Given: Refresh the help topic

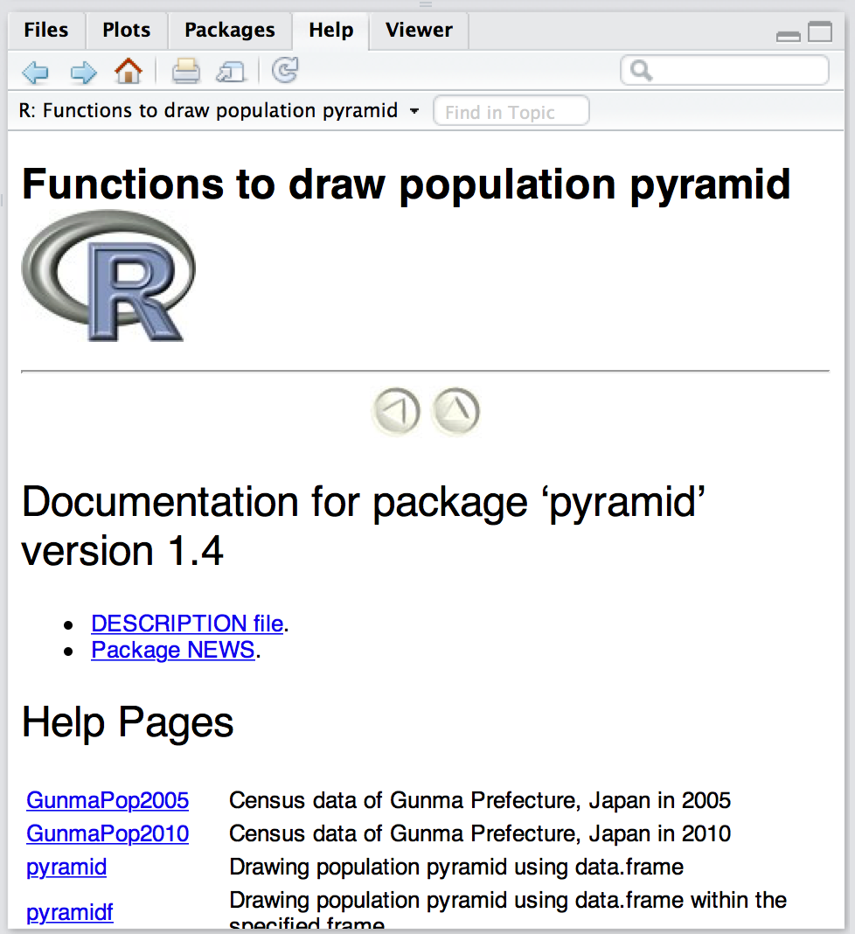Looking at the screenshot, I should click(285, 70).
